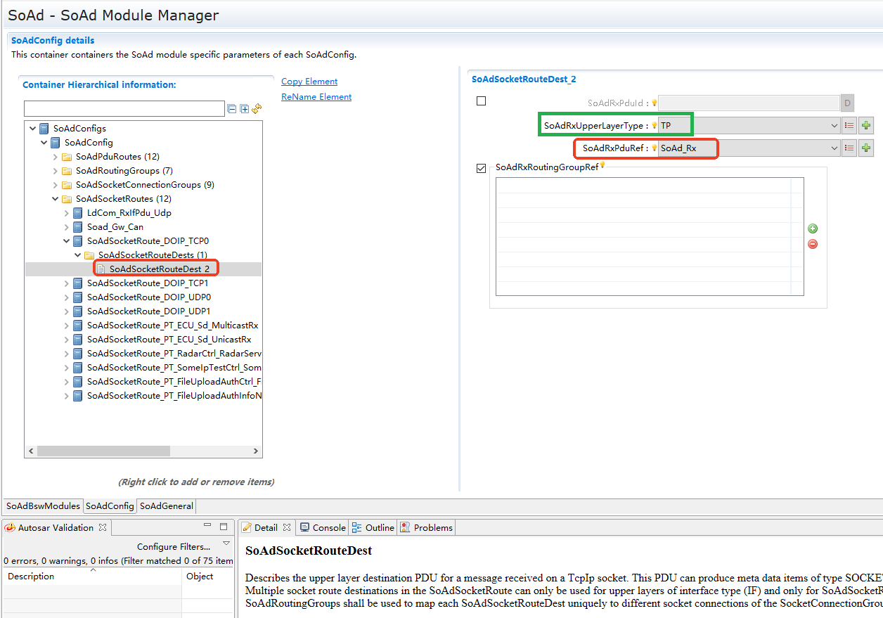Click the collapse all tree icon
Image resolution: width=883 pixels, height=618 pixels.
(x=231, y=109)
